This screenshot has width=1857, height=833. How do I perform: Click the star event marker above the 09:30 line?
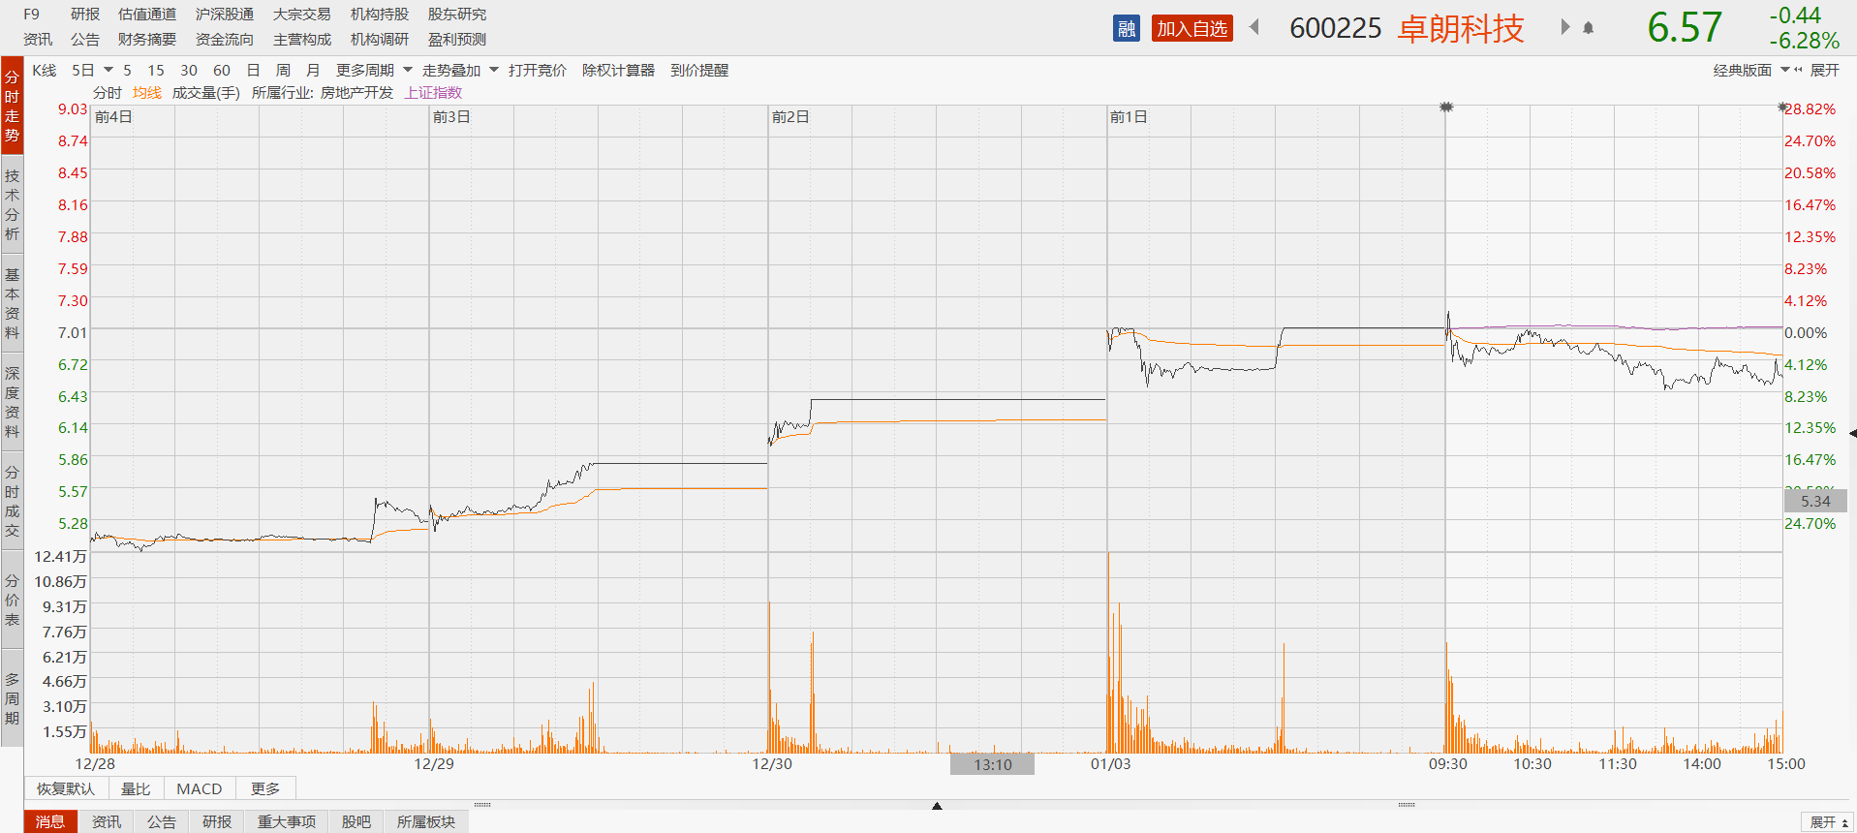point(1446,107)
